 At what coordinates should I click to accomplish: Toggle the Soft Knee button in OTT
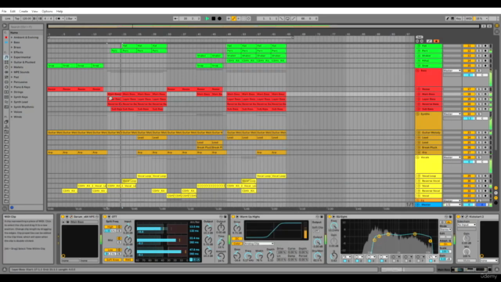point(113,260)
